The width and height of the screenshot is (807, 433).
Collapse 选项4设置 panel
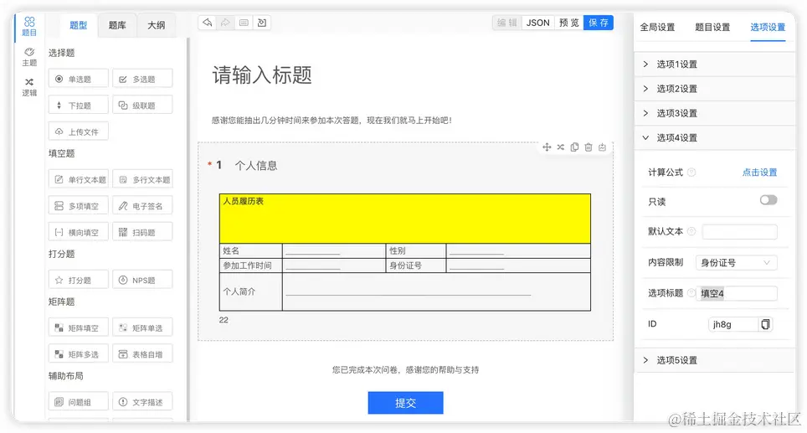715,137
